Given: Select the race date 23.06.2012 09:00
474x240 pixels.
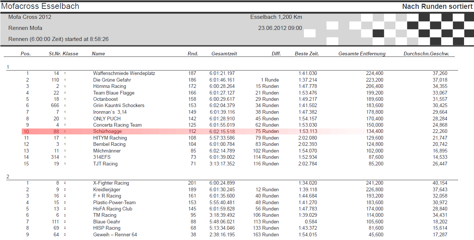Looking at the screenshot, I should click(x=281, y=28).
